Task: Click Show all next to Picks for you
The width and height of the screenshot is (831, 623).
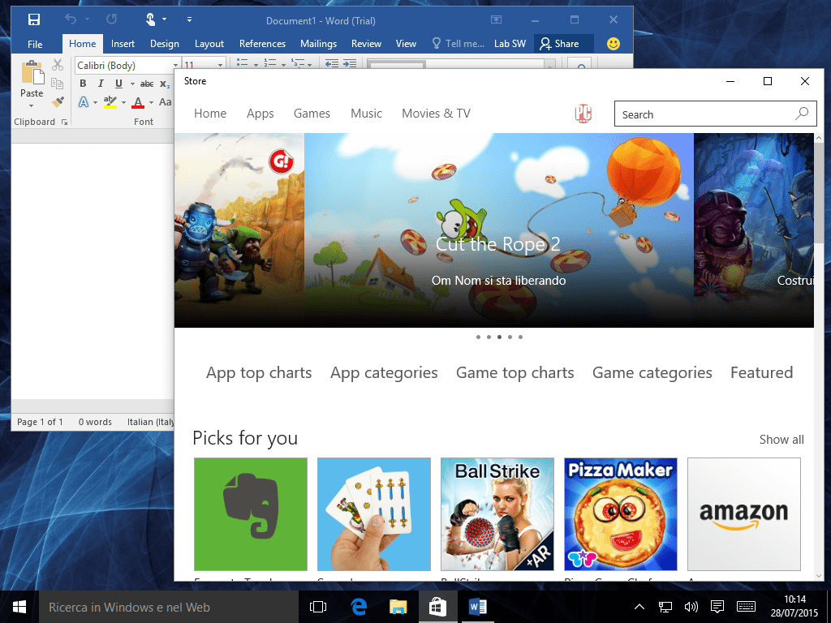Action: pos(781,440)
